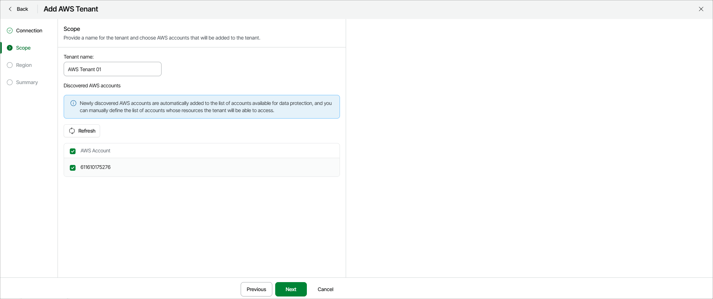Click the Connection step checkmark icon
This screenshot has height=299, width=713.
pos(10,31)
